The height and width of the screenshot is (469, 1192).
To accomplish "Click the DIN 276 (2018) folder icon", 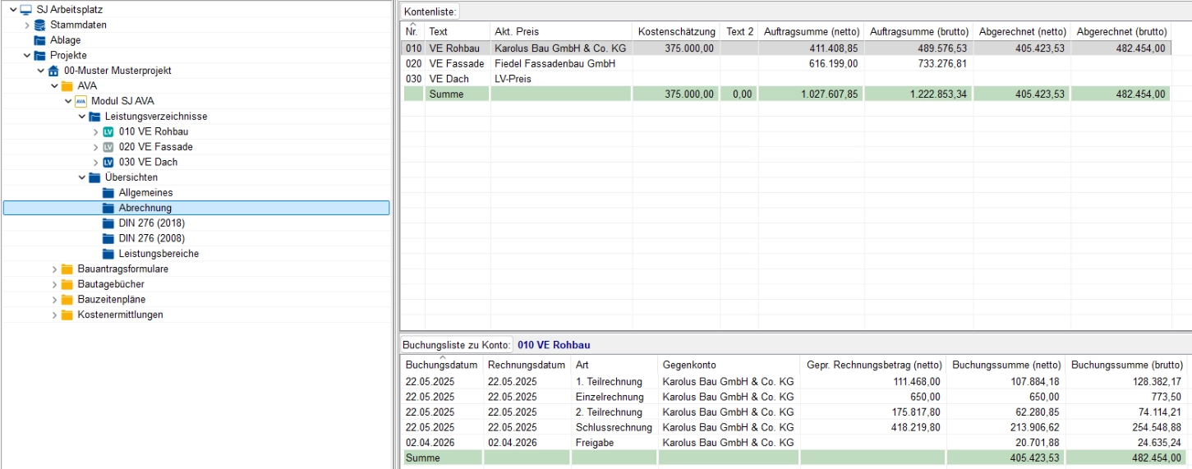I will 108,223.
